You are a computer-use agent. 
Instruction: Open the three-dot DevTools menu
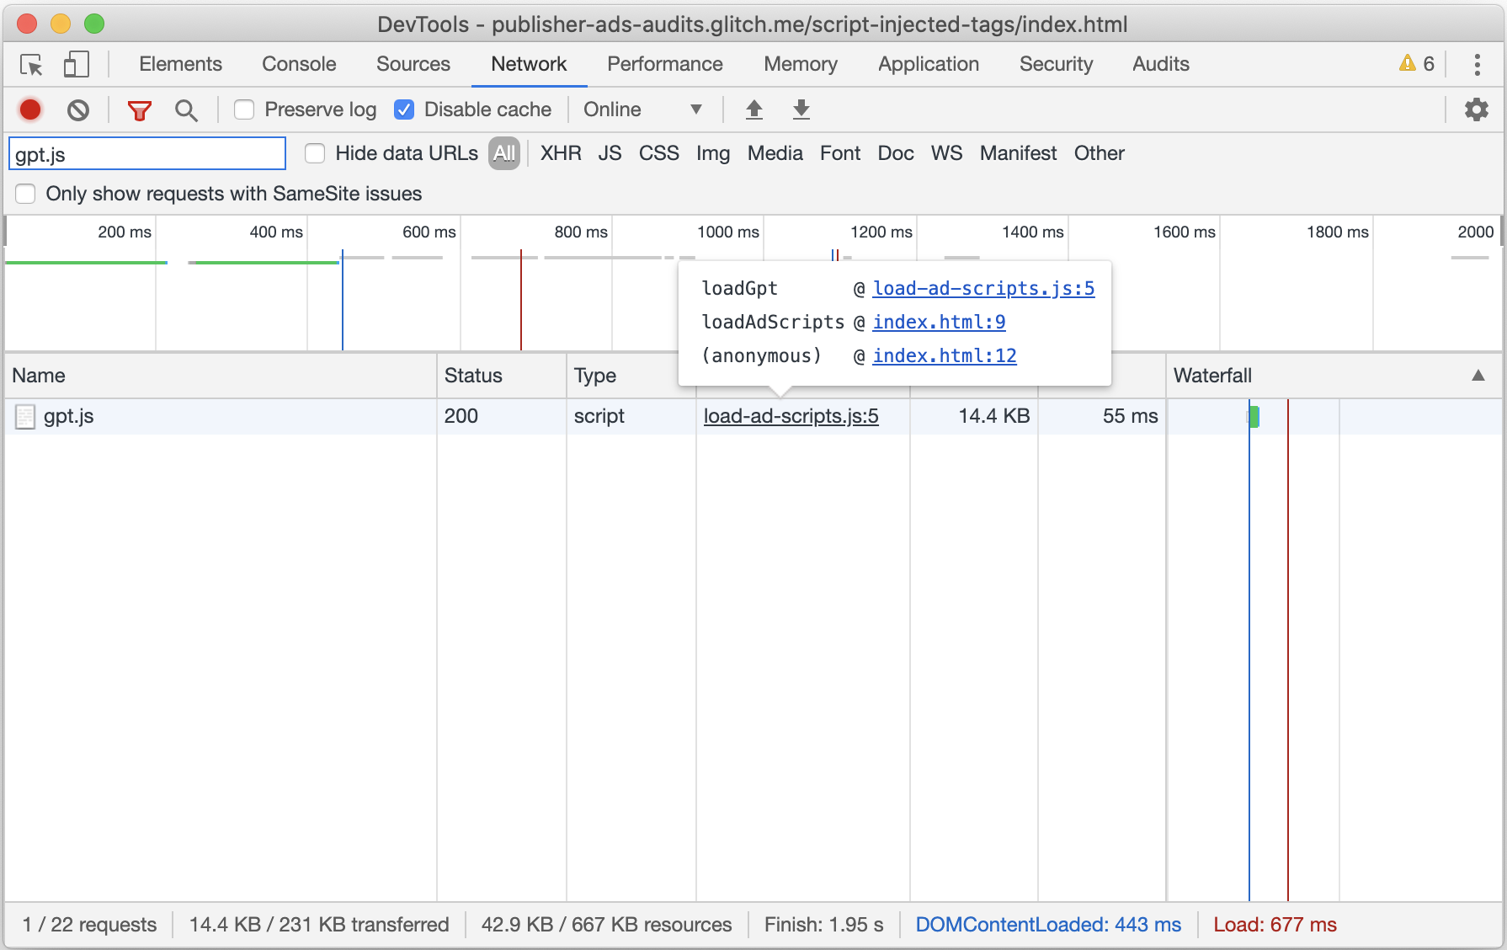pos(1477,65)
